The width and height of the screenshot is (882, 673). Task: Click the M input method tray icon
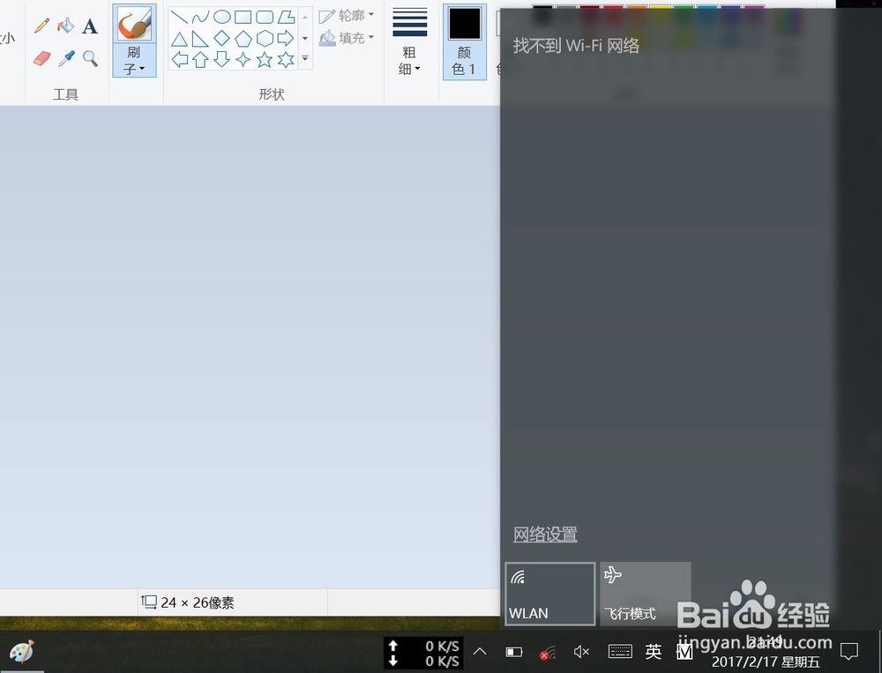(684, 652)
